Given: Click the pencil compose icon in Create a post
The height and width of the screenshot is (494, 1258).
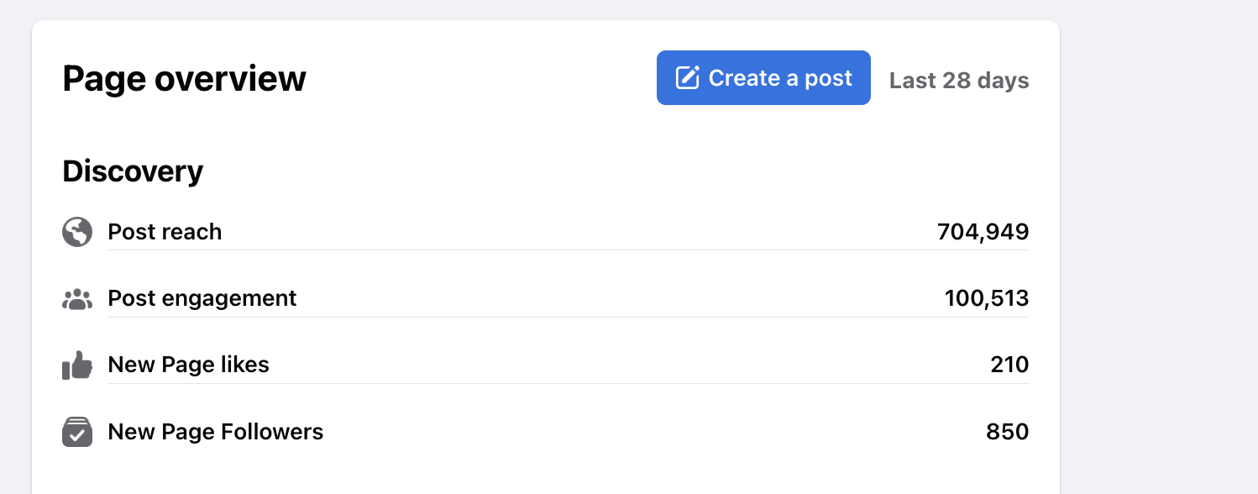Looking at the screenshot, I should point(687,78).
